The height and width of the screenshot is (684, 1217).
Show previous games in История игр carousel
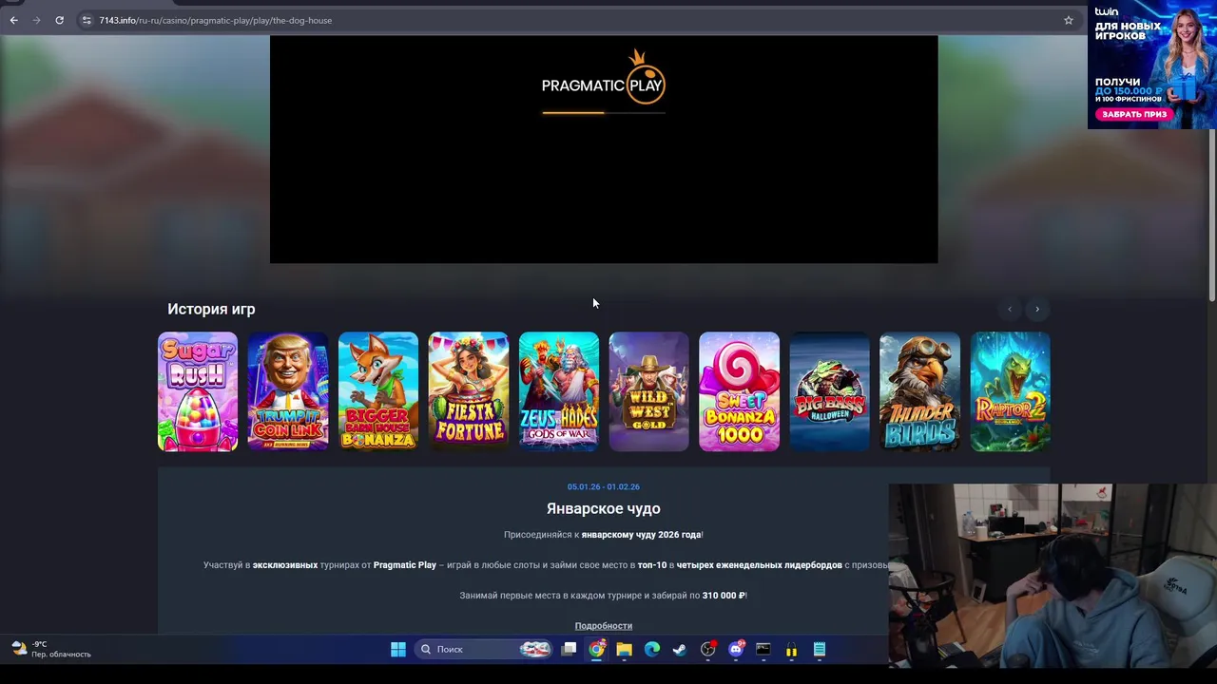pos(1010,309)
